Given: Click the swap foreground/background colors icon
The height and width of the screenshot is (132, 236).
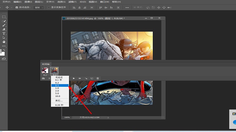Looking at the screenshot, I should tap(4, 50).
